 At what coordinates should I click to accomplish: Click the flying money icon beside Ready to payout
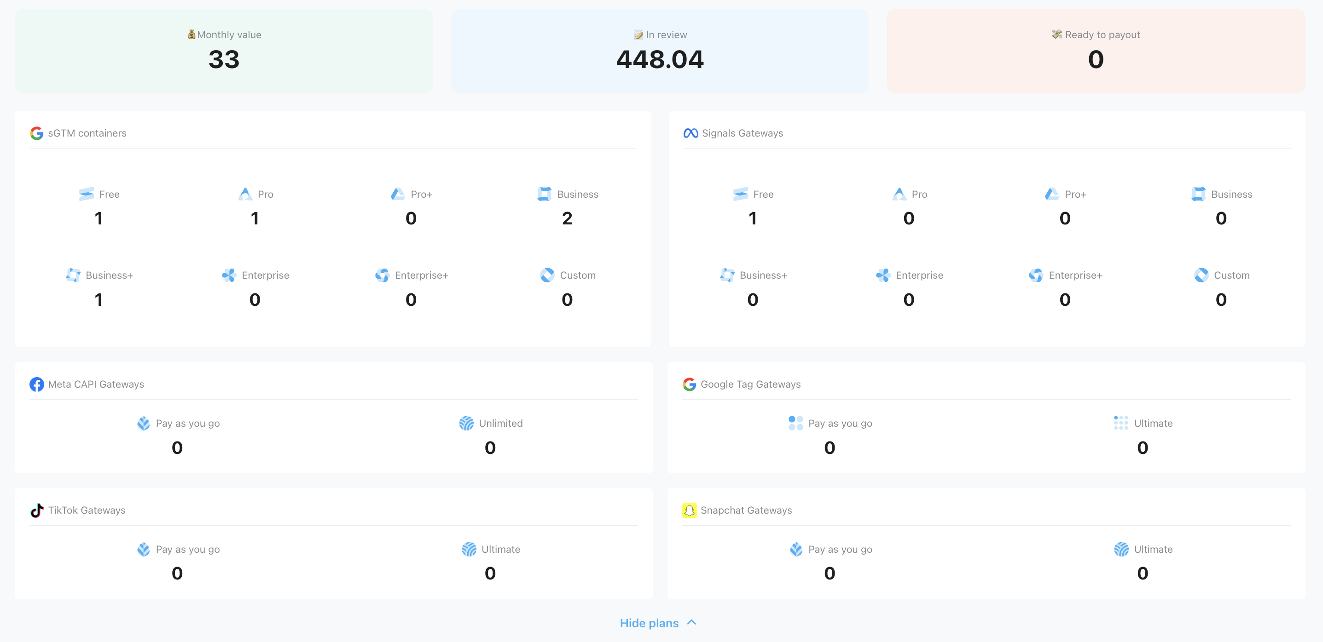[x=1056, y=34]
